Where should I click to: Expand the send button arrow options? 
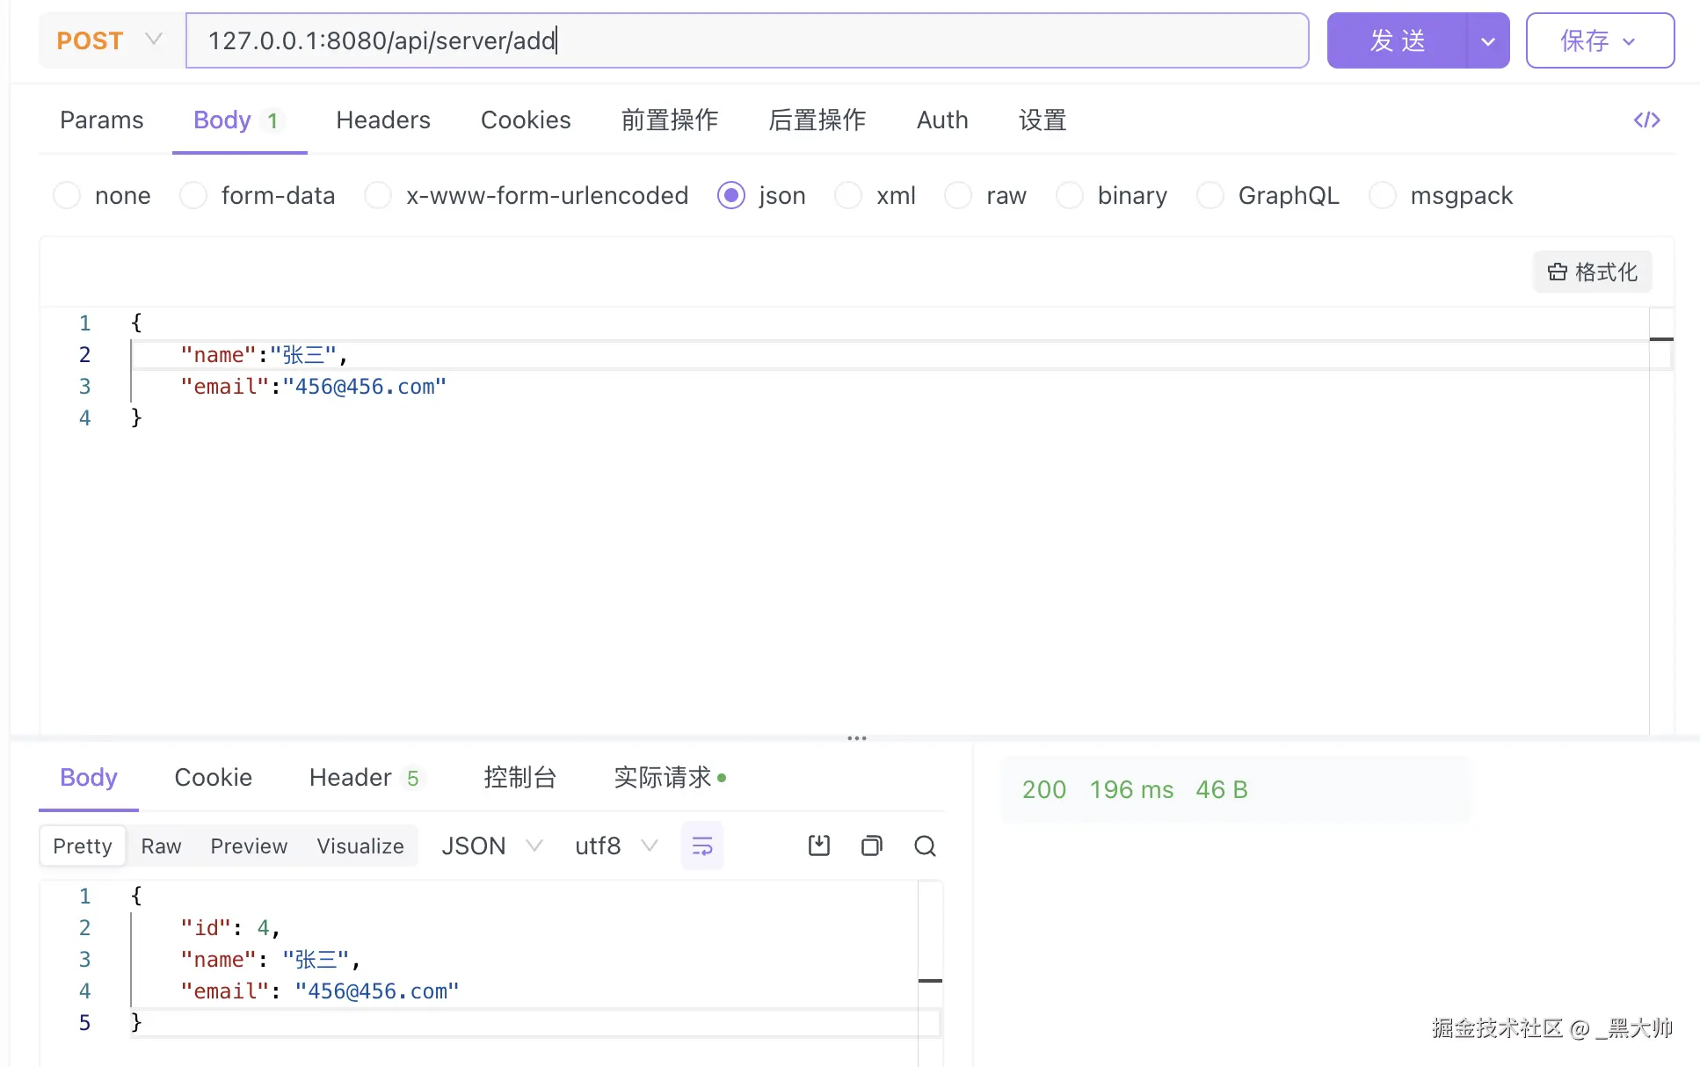[1487, 40]
